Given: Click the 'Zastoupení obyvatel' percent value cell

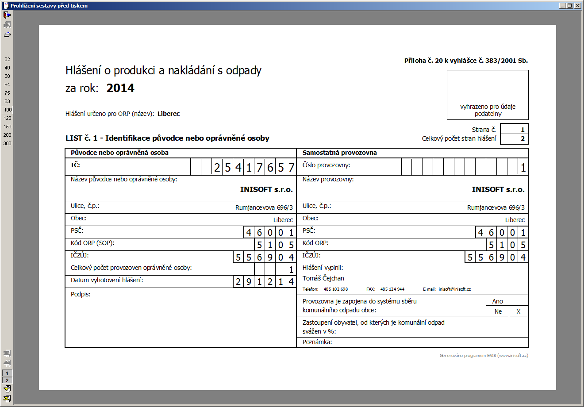Looking at the screenshot, I should (519, 327).
